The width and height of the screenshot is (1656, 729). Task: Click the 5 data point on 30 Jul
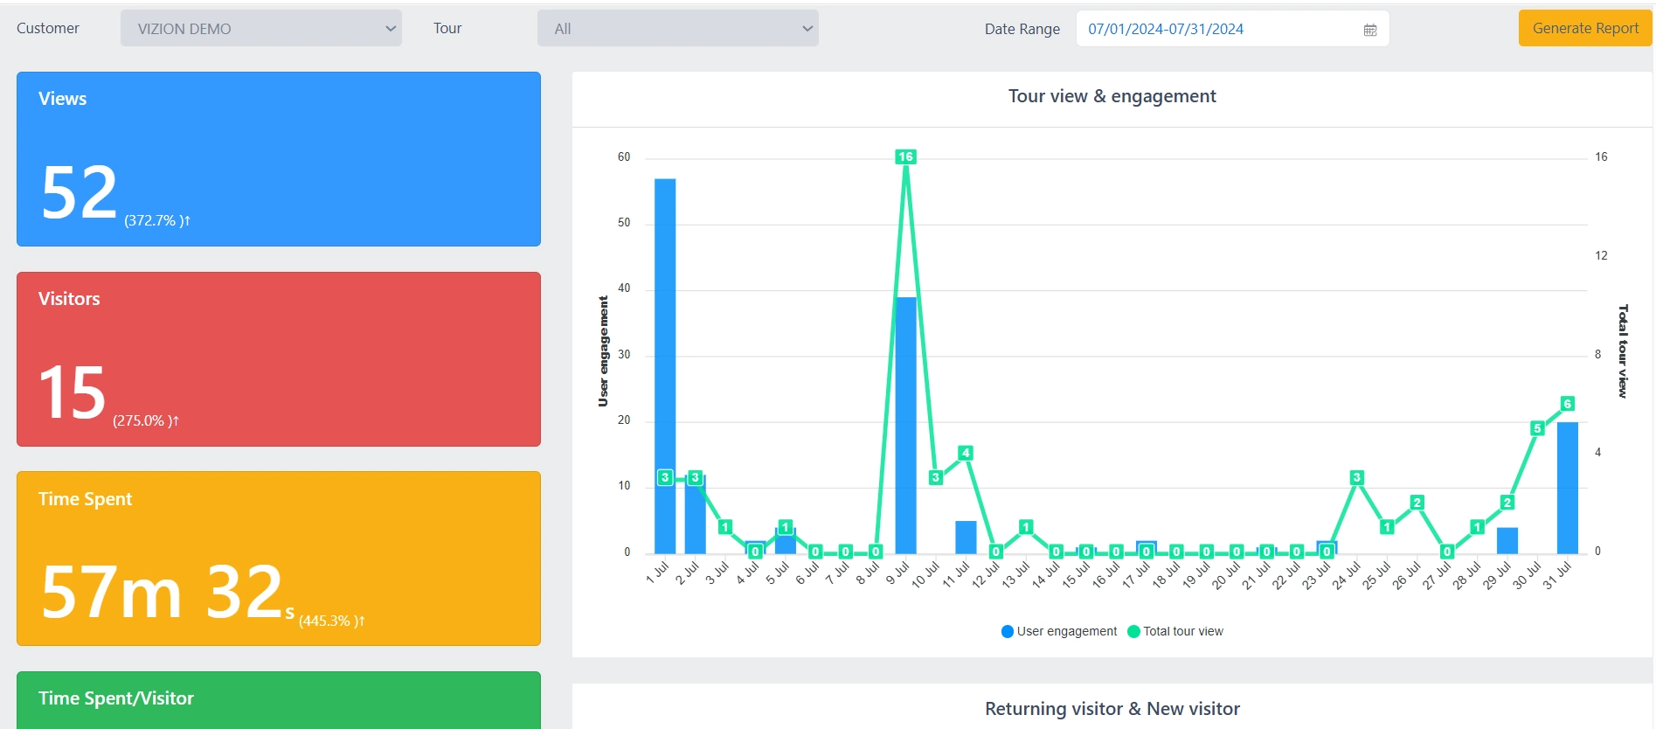pos(1537,428)
